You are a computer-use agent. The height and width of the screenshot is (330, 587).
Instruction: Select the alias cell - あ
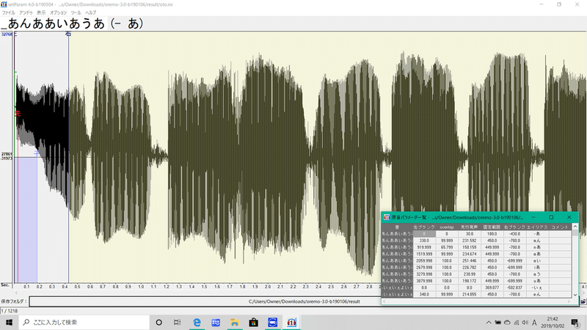537,234
